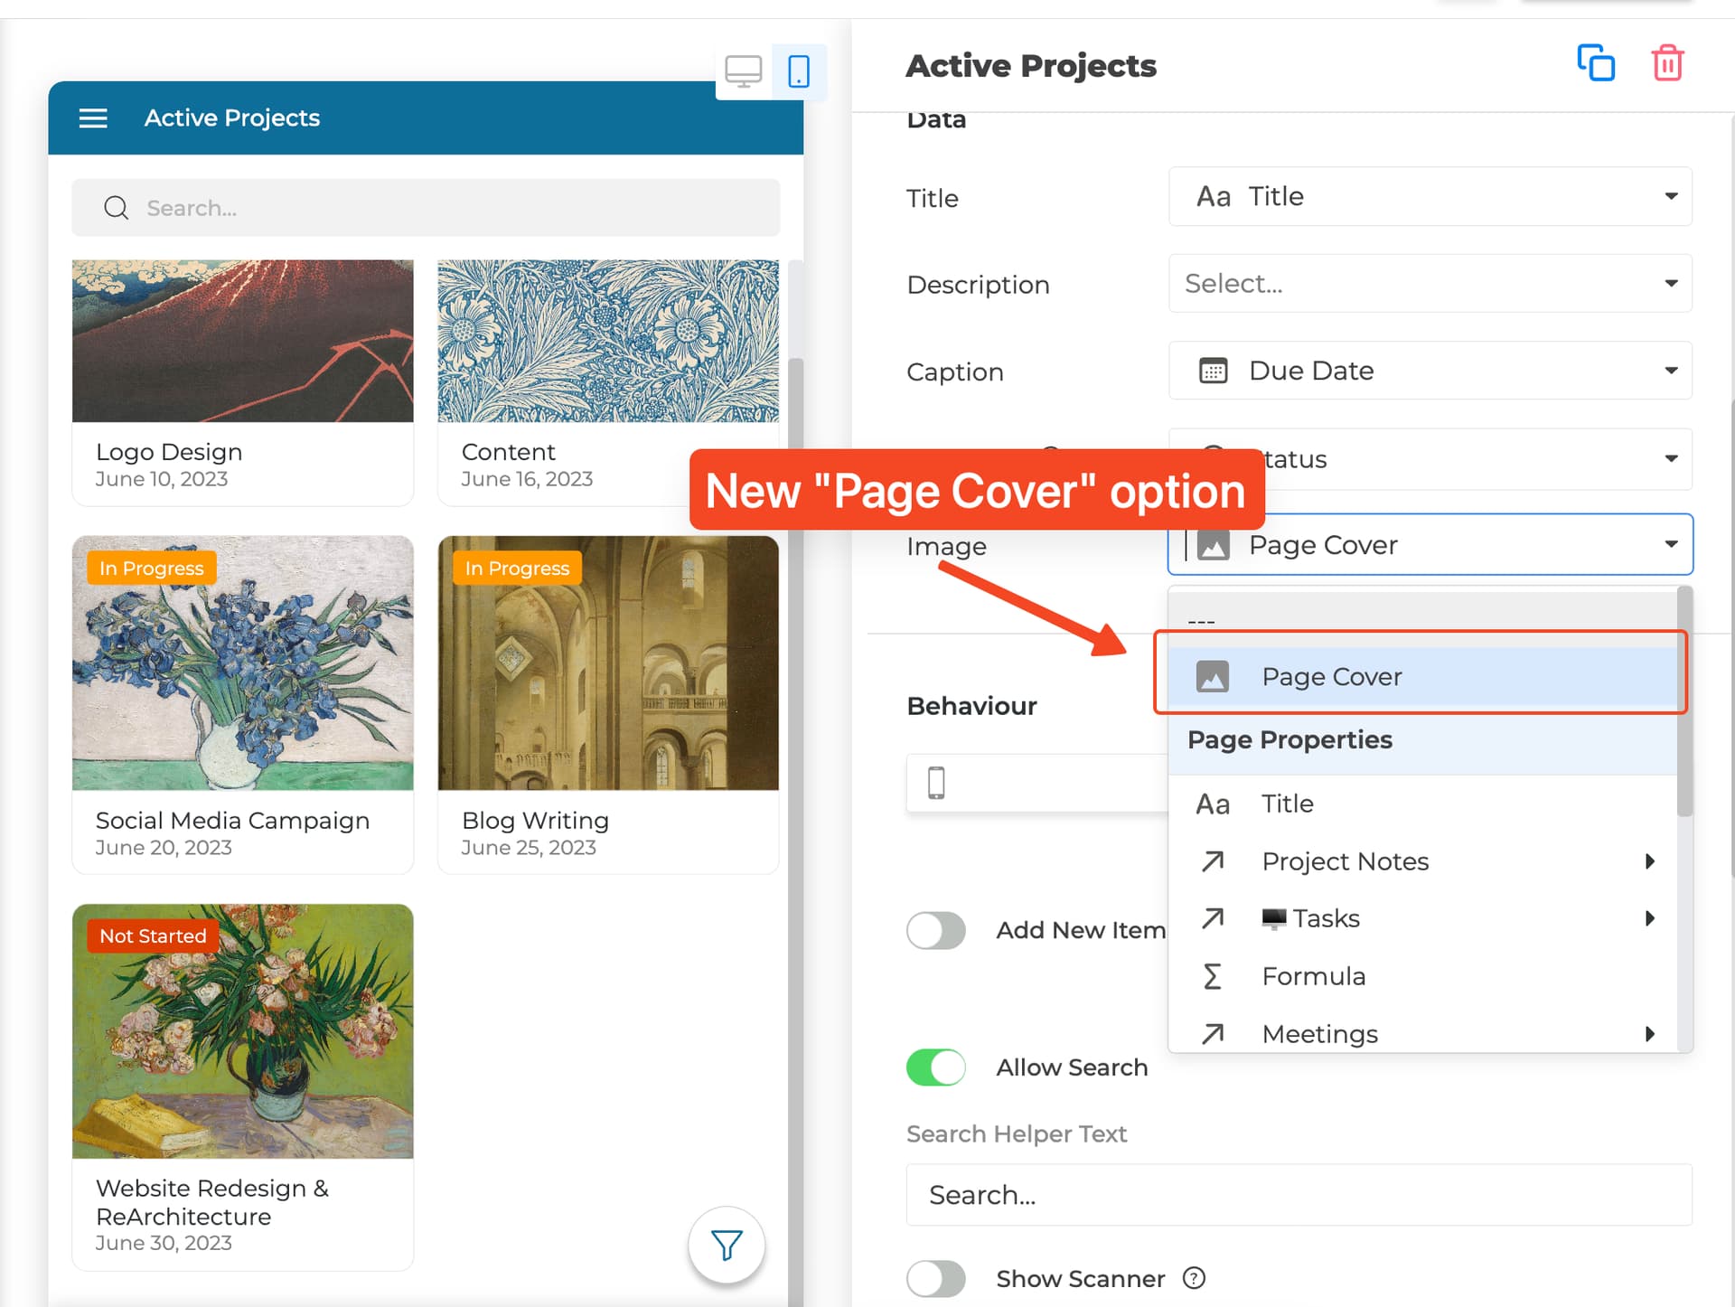Delete component using red trash icon
The height and width of the screenshot is (1307, 1735).
[1667, 63]
